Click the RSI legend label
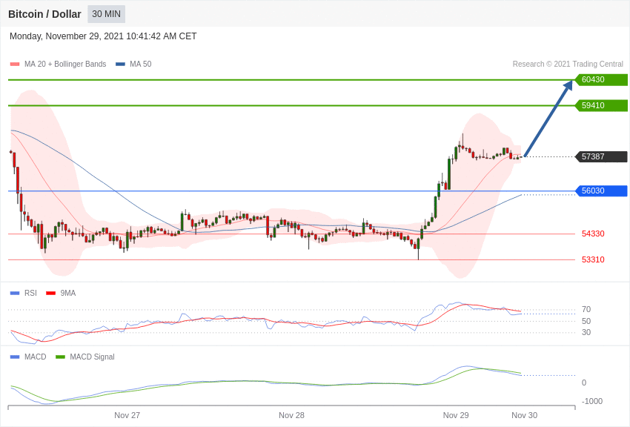The image size is (630, 427). coord(30,294)
